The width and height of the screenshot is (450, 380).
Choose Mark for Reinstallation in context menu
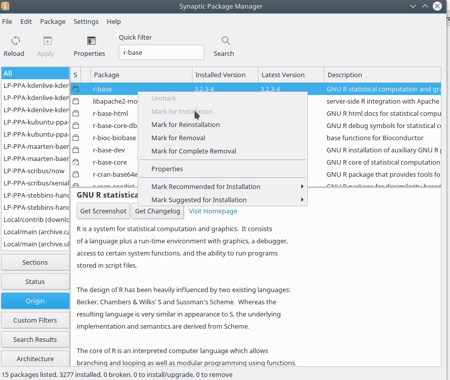222,124
